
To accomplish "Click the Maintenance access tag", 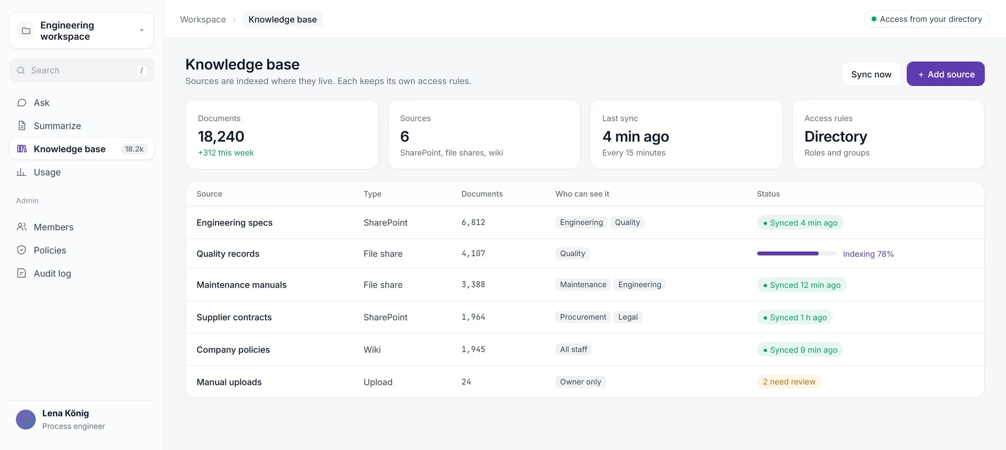I will 583,285.
